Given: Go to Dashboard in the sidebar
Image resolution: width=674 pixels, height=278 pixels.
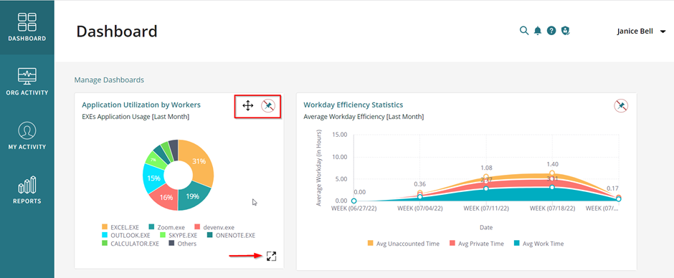Looking at the screenshot, I should coord(27,27).
